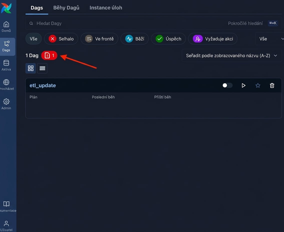284x232 pixels.
Task: Filter Dags by Úspěch status
Action: tap(168, 39)
